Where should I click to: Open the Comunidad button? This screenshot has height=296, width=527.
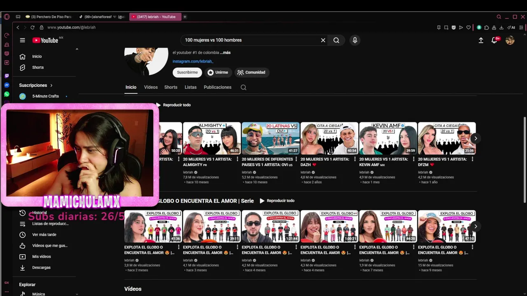[252, 72]
